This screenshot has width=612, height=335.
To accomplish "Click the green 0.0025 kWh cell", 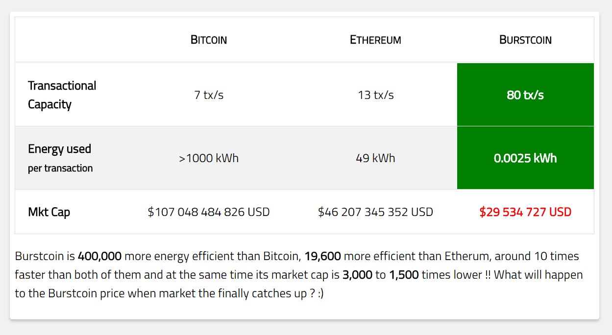I will pos(525,158).
